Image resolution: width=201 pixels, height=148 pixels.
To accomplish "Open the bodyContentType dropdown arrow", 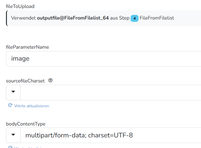I will coord(13,135).
